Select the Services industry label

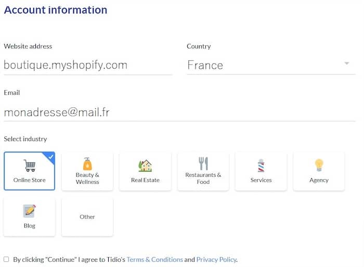[261, 180]
